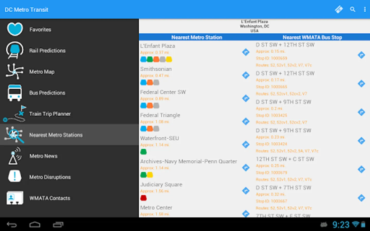Open the three-dot overflow menu

coord(365,9)
